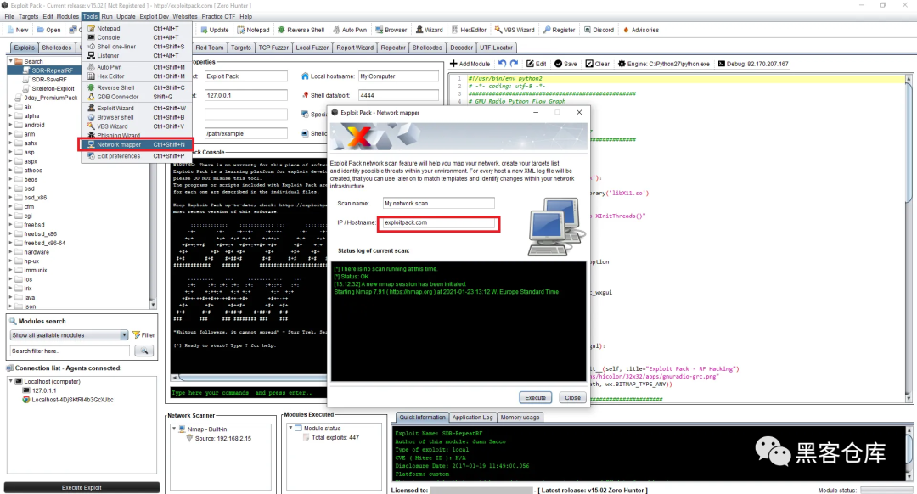Switch to the UTF-Locator tab

point(496,48)
